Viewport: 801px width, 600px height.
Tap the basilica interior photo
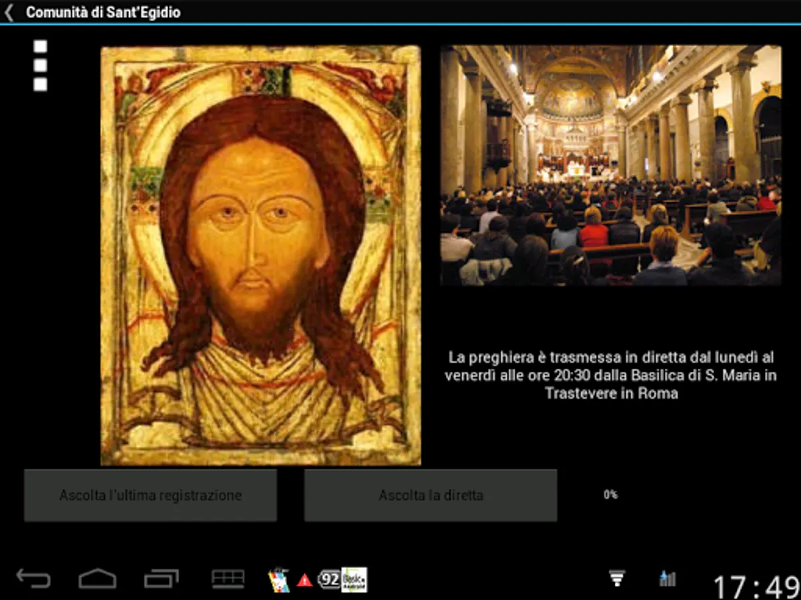point(611,165)
